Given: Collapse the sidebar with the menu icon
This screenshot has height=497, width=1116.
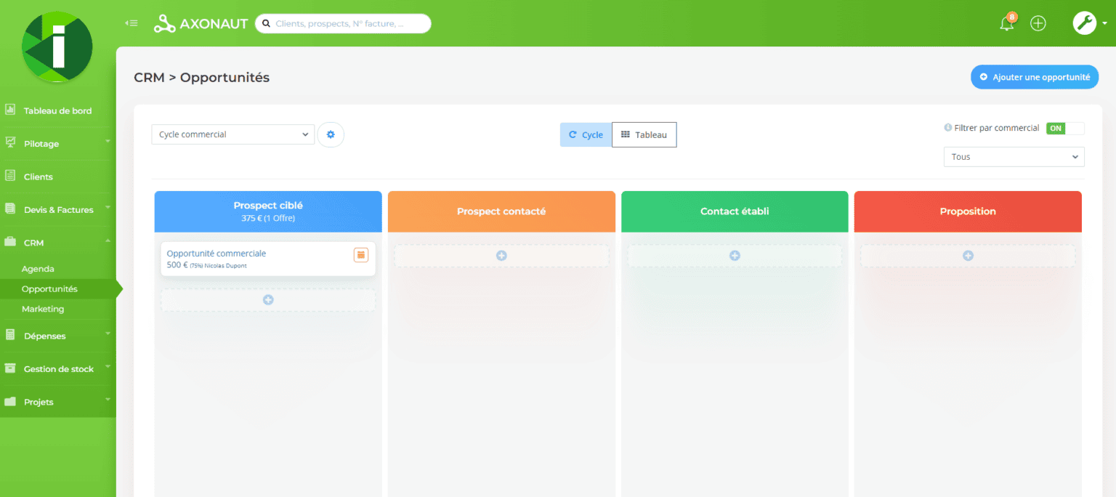Looking at the screenshot, I should tap(131, 23).
